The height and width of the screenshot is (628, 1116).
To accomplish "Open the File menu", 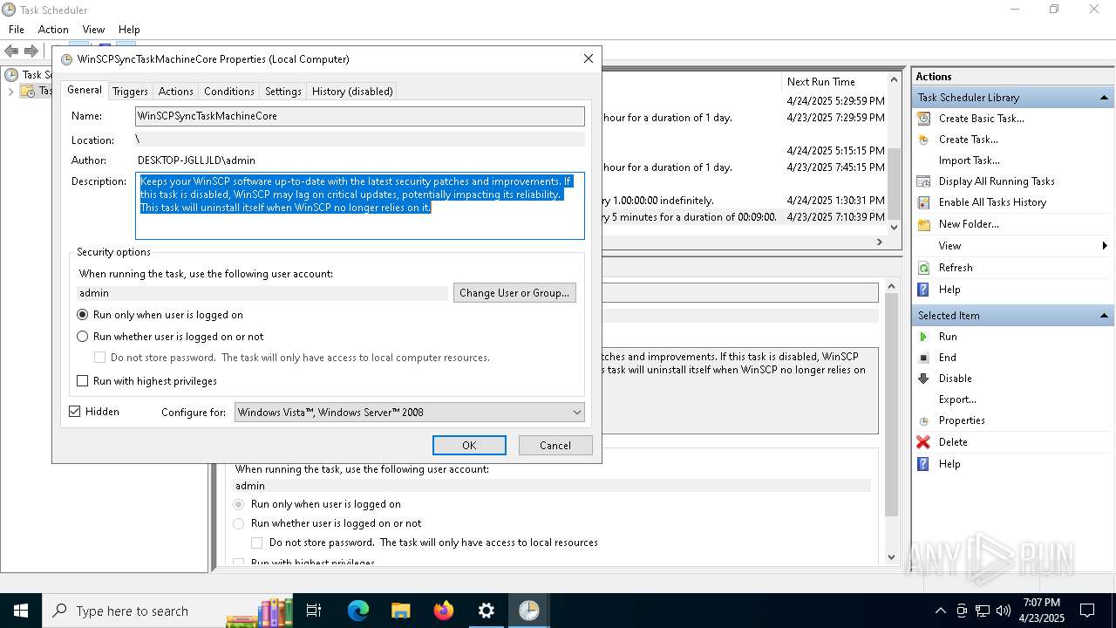I will [17, 30].
